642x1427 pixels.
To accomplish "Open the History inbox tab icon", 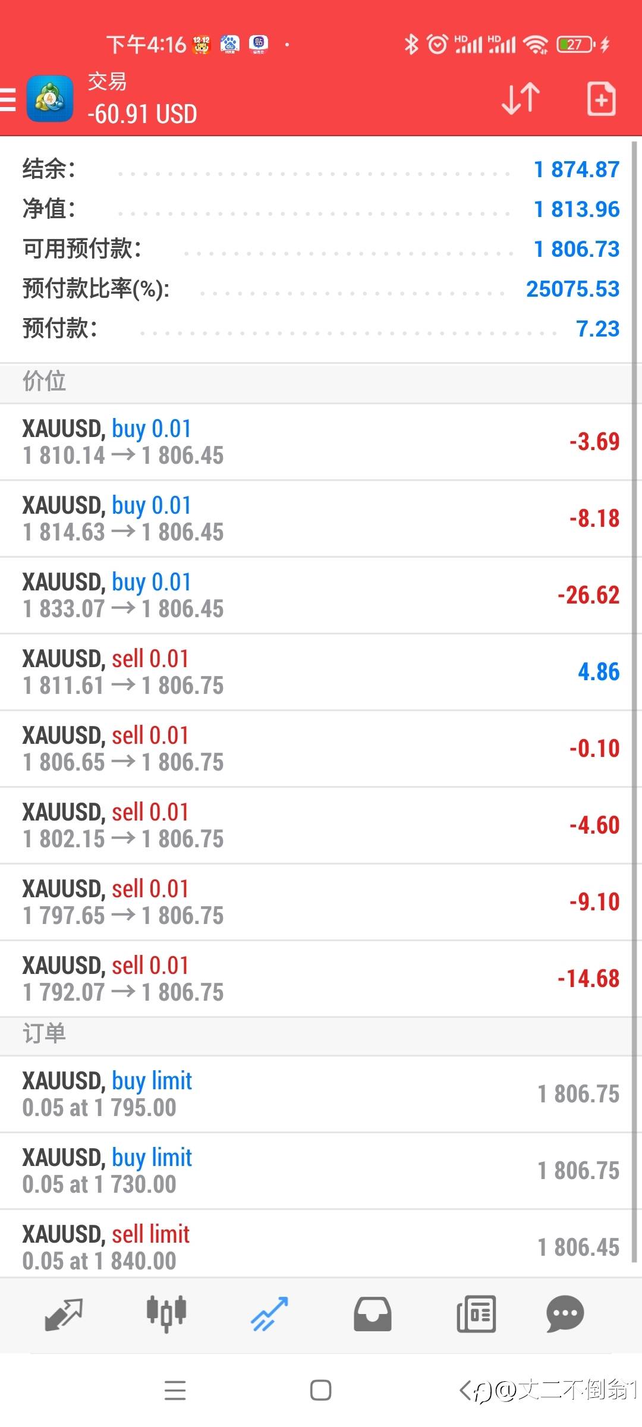I will click(373, 1314).
